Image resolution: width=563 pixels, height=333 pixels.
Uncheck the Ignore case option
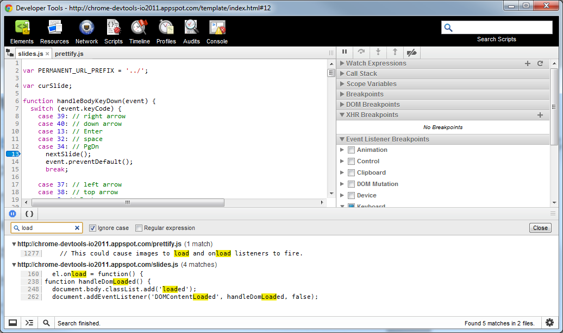click(92, 228)
